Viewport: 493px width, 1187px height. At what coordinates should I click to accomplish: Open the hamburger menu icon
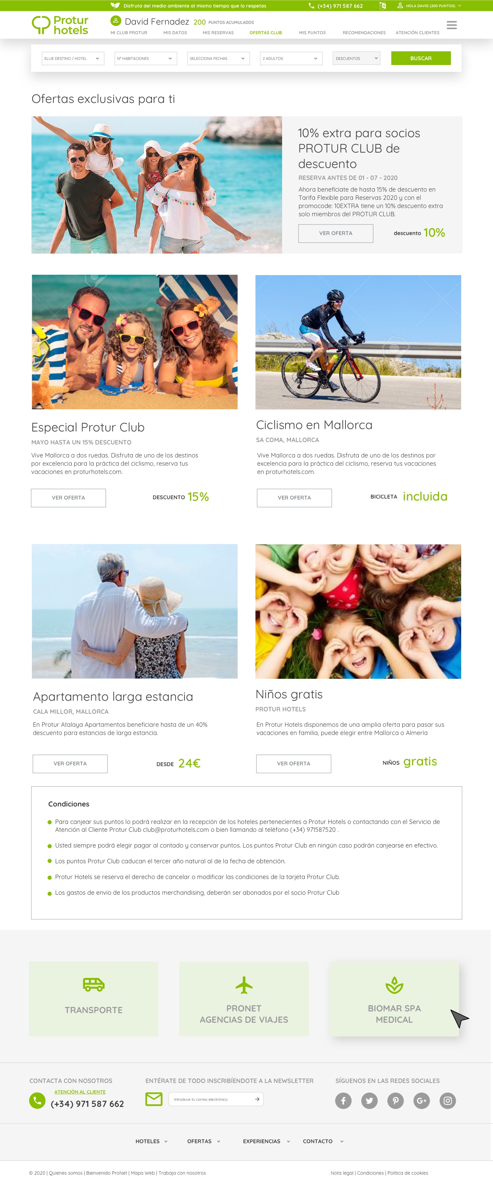(x=452, y=25)
